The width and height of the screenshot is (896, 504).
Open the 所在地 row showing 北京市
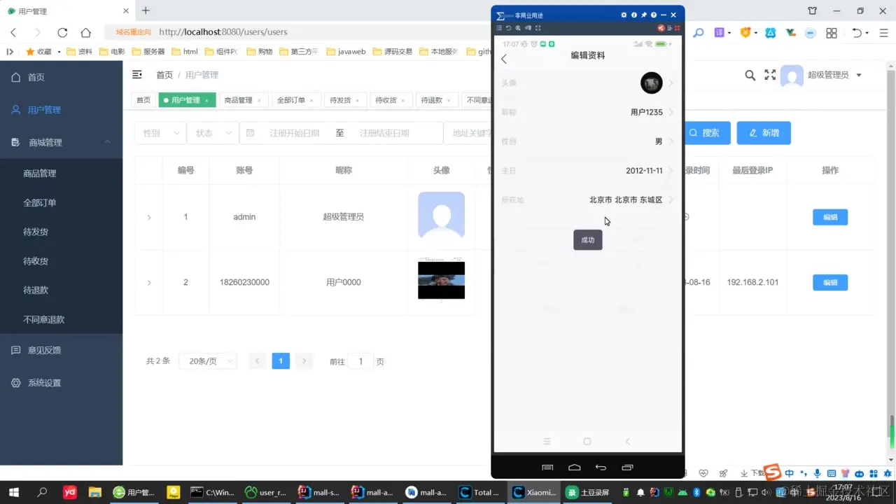pyautogui.click(x=588, y=200)
